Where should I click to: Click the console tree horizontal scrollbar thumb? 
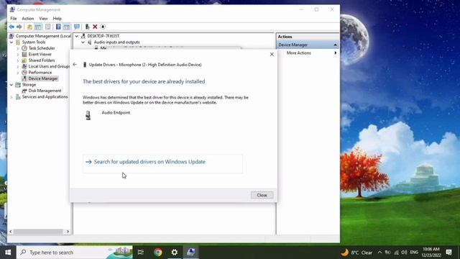point(38,232)
